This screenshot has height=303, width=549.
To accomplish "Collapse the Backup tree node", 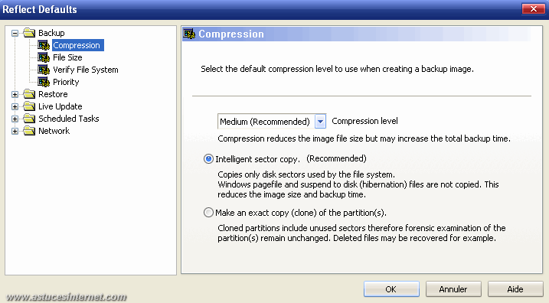I will [15, 33].
